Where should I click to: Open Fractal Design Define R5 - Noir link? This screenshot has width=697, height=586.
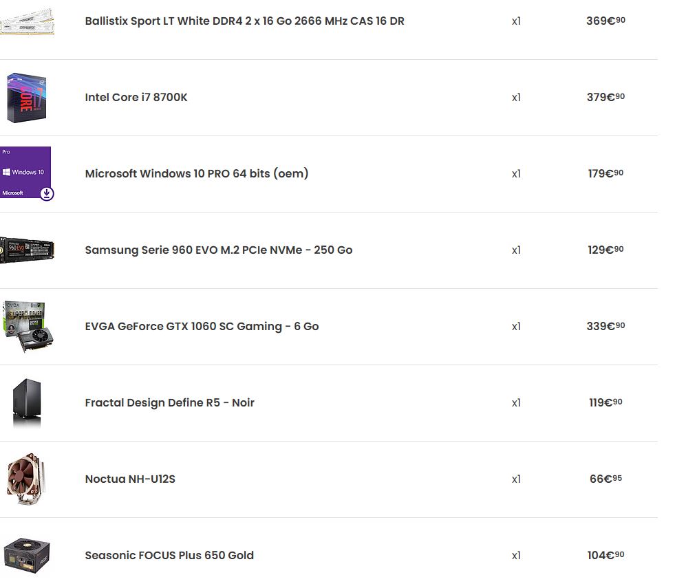169,403
